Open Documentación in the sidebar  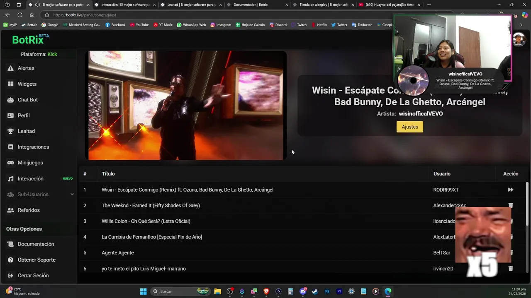point(36,244)
